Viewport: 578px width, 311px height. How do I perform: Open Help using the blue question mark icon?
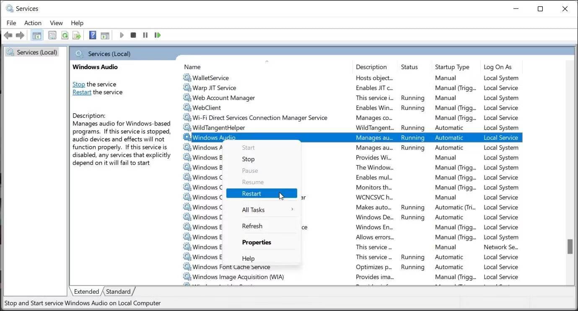point(92,35)
